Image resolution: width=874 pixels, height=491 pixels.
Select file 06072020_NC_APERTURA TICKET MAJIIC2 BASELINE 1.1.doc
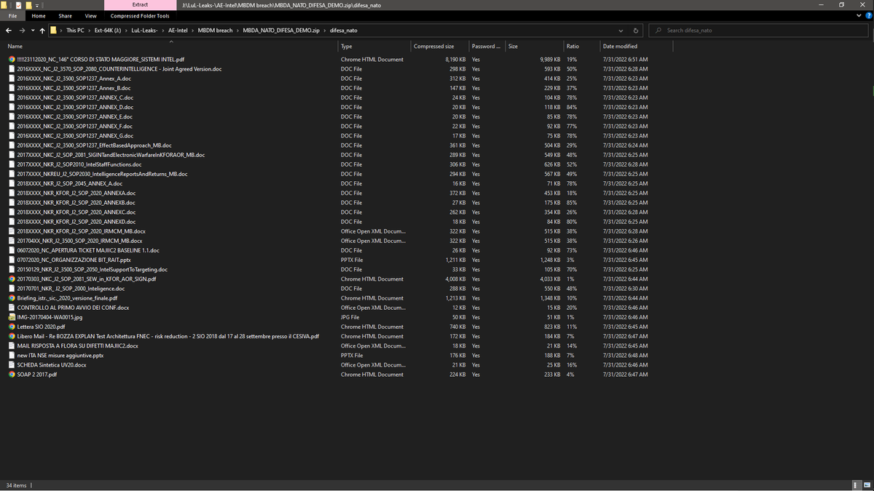pos(88,250)
